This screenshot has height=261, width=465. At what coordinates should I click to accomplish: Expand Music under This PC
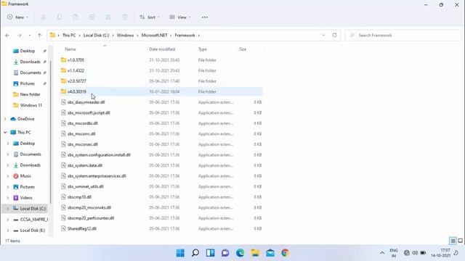pyautogui.click(x=8, y=176)
